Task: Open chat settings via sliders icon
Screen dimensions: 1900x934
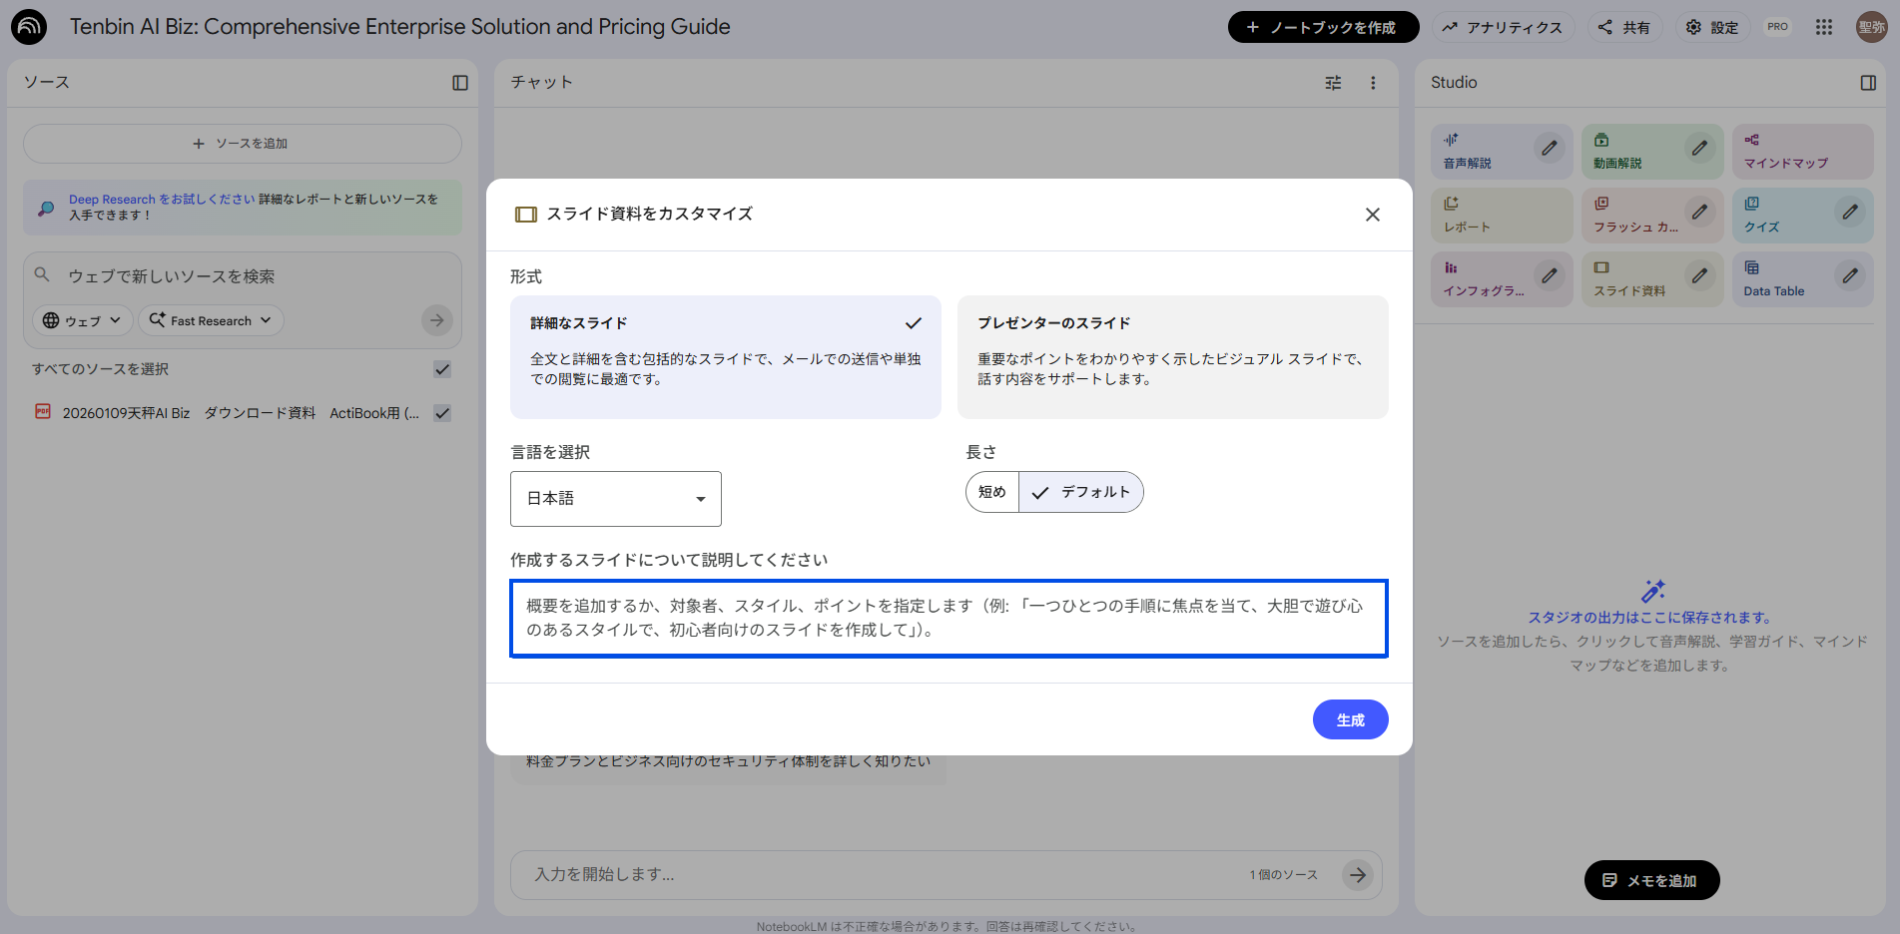Action: (x=1333, y=83)
